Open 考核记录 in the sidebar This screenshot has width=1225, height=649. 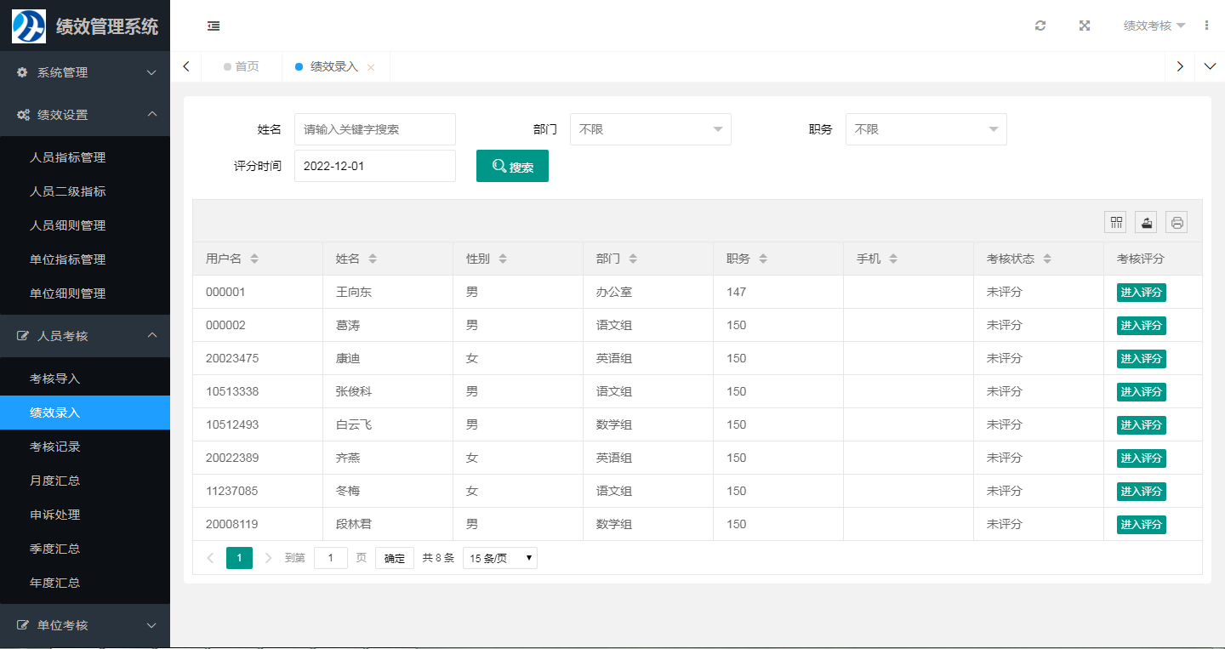click(55, 447)
